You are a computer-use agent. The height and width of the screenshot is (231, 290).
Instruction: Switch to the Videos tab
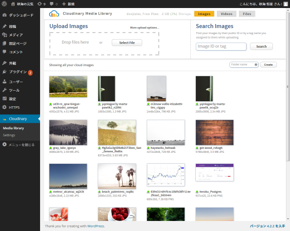tap(226, 14)
